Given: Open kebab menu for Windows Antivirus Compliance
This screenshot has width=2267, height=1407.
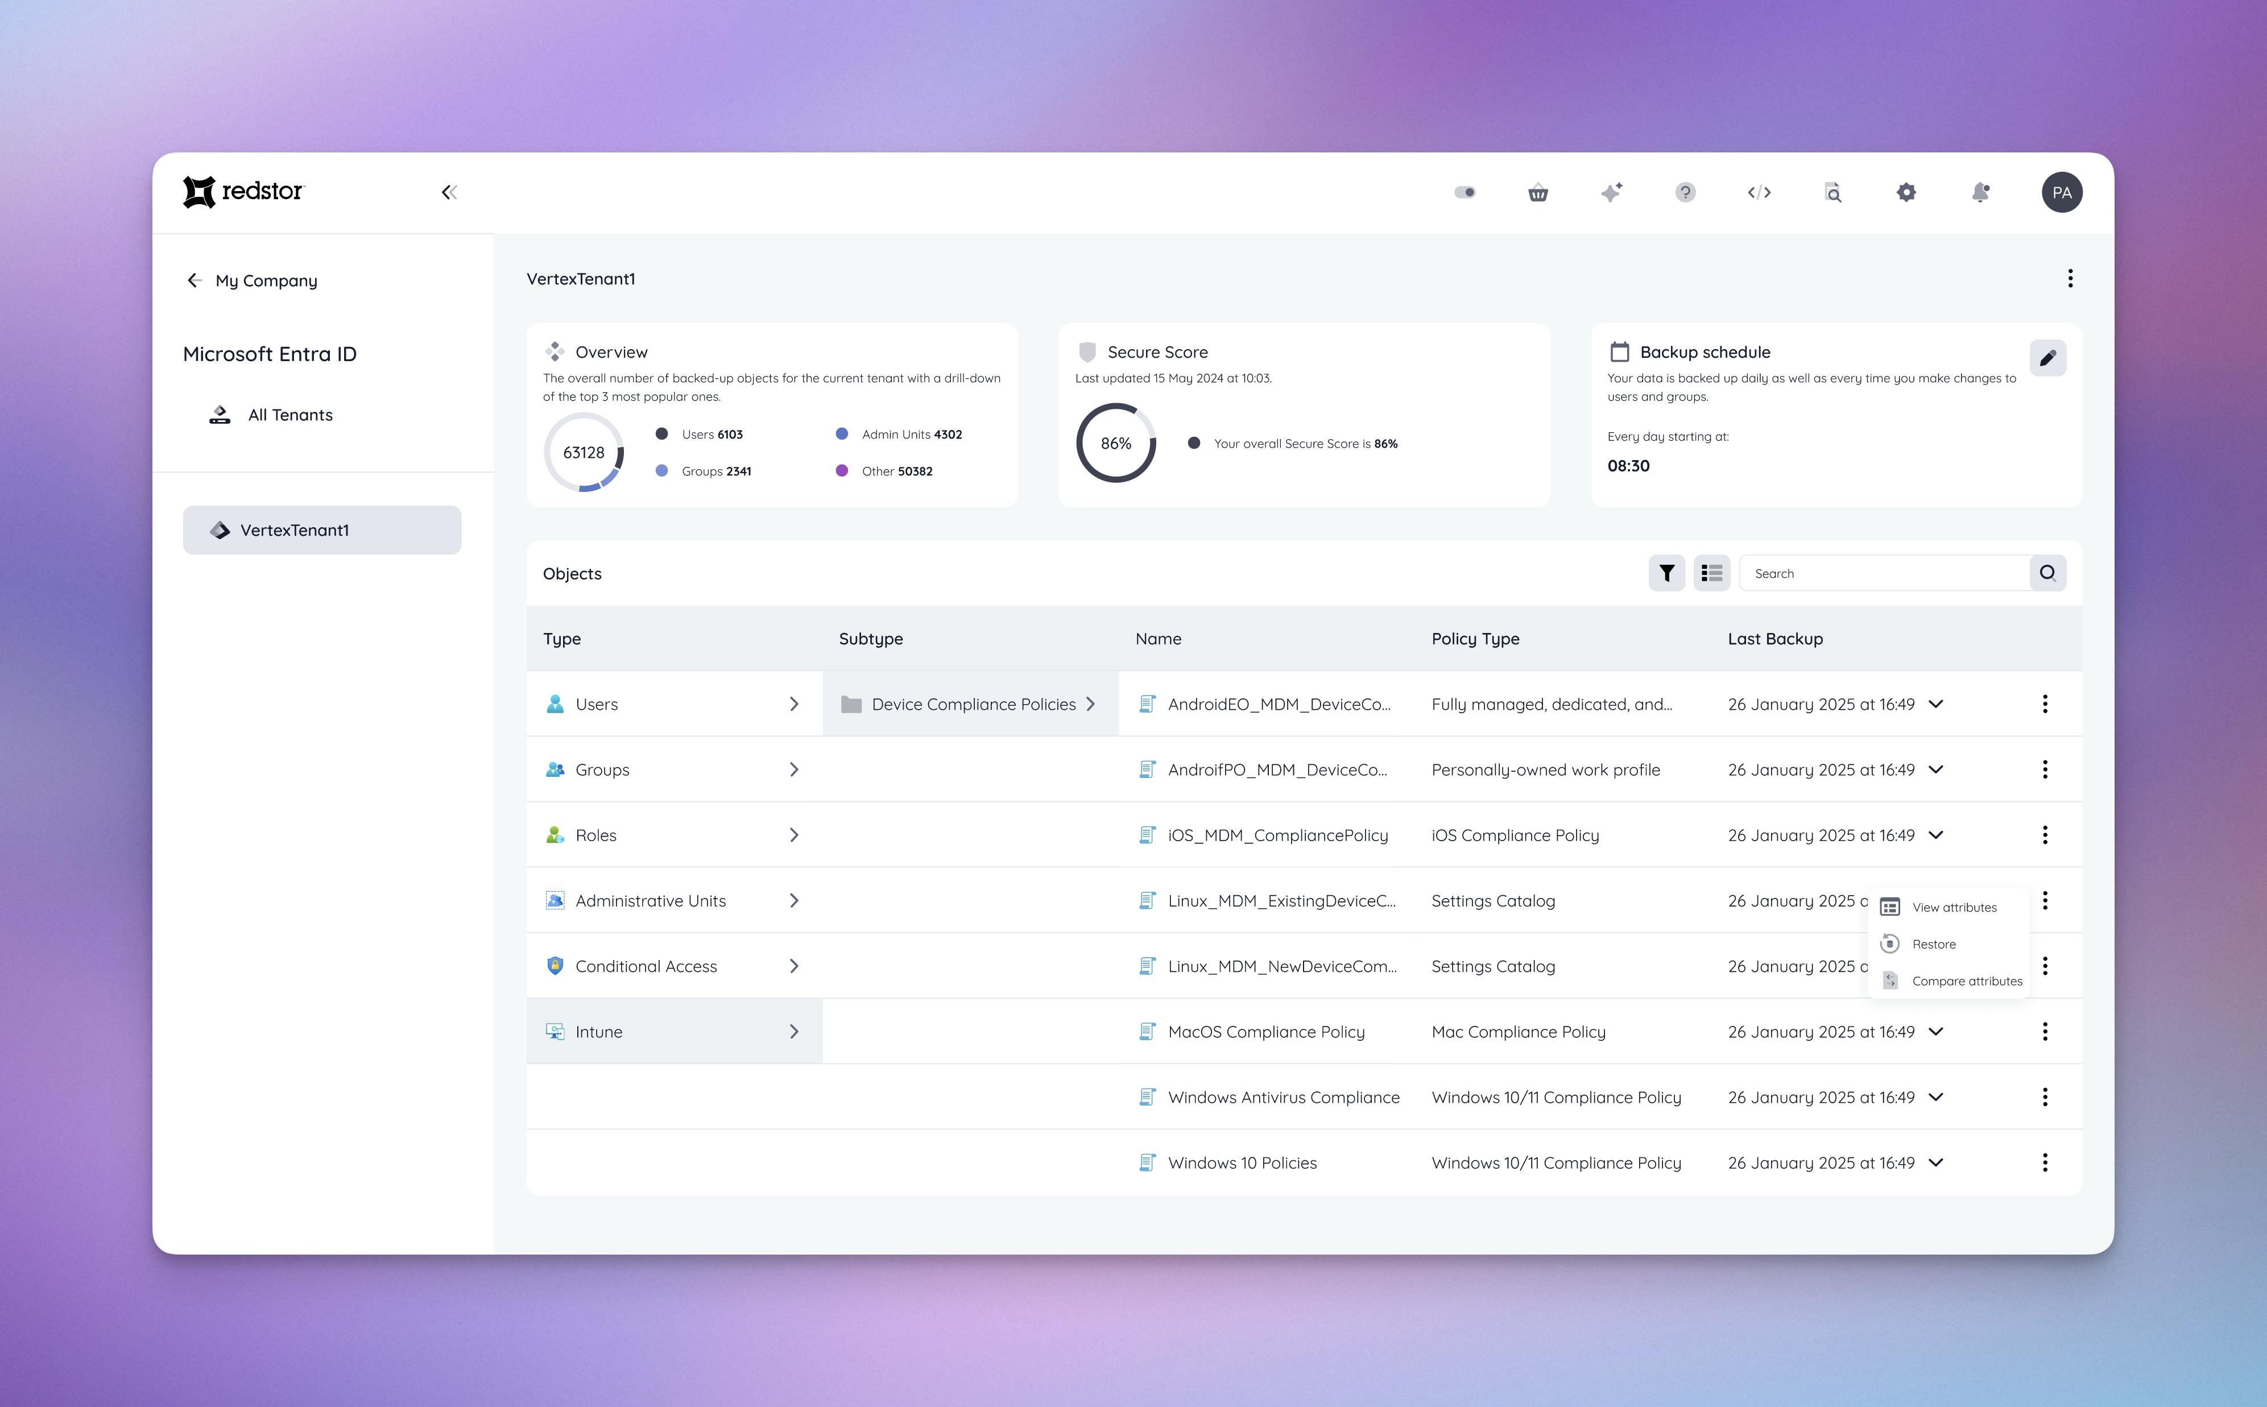Looking at the screenshot, I should [2045, 1097].
